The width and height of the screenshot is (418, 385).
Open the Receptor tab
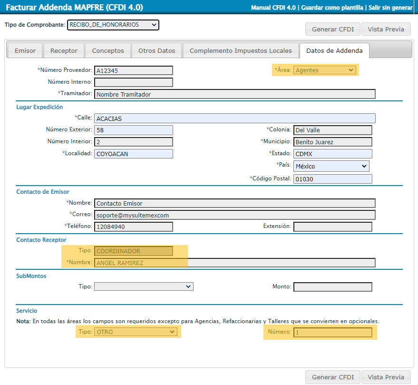(64, 50)
